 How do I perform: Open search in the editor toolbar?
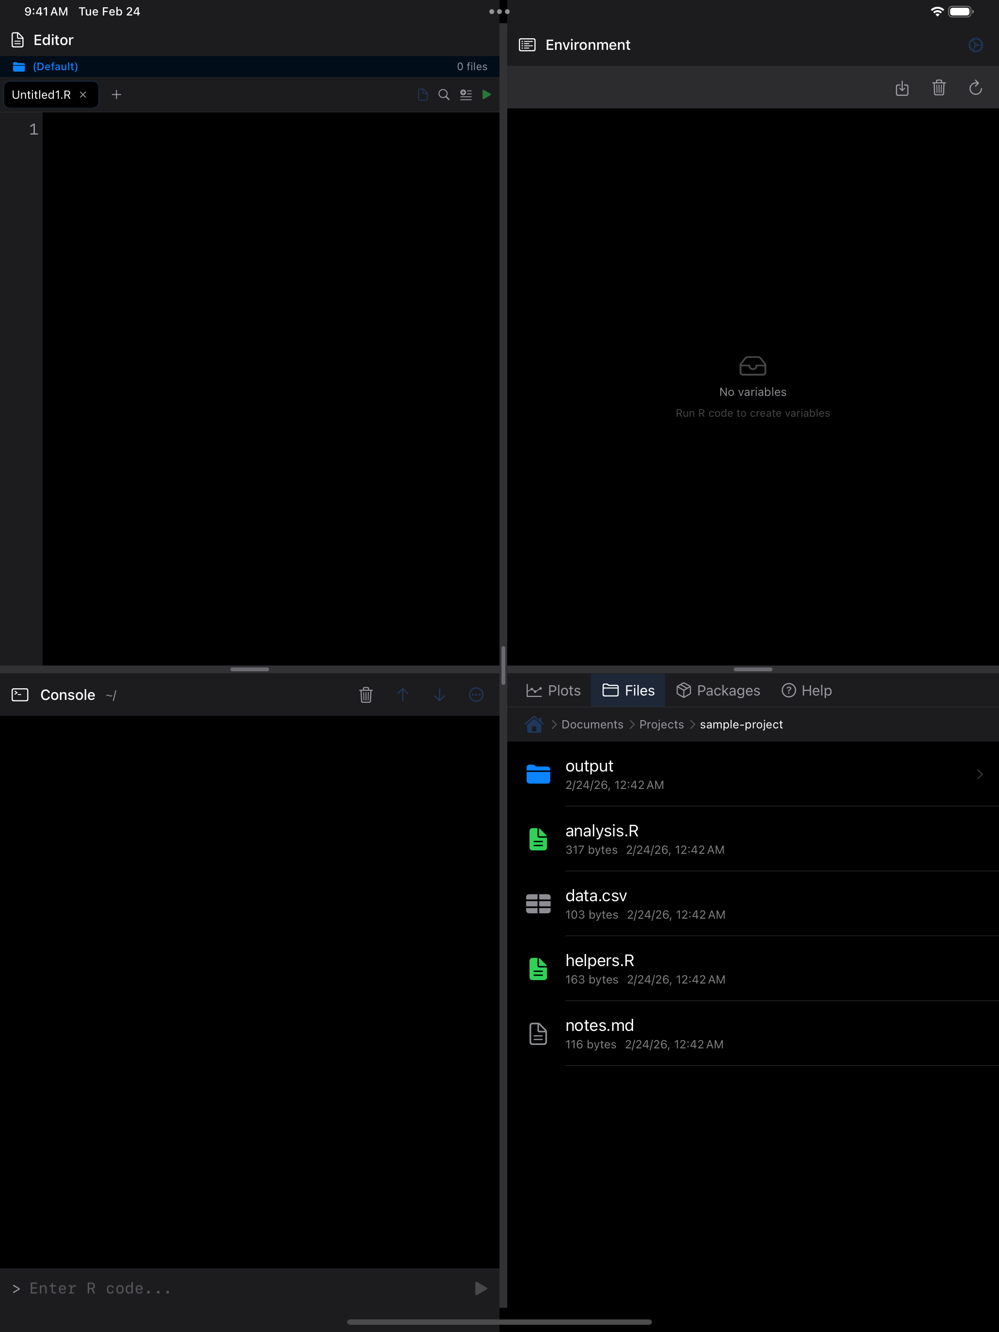pyautogui.click(x=444, y=94)
